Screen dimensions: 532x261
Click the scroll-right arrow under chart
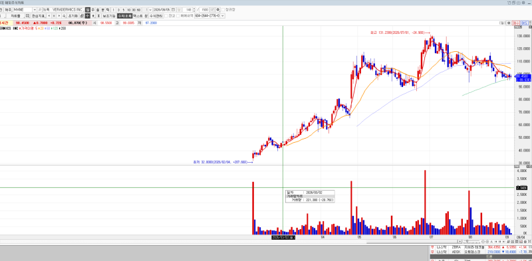pyautogui.click(x=460, y=241)
